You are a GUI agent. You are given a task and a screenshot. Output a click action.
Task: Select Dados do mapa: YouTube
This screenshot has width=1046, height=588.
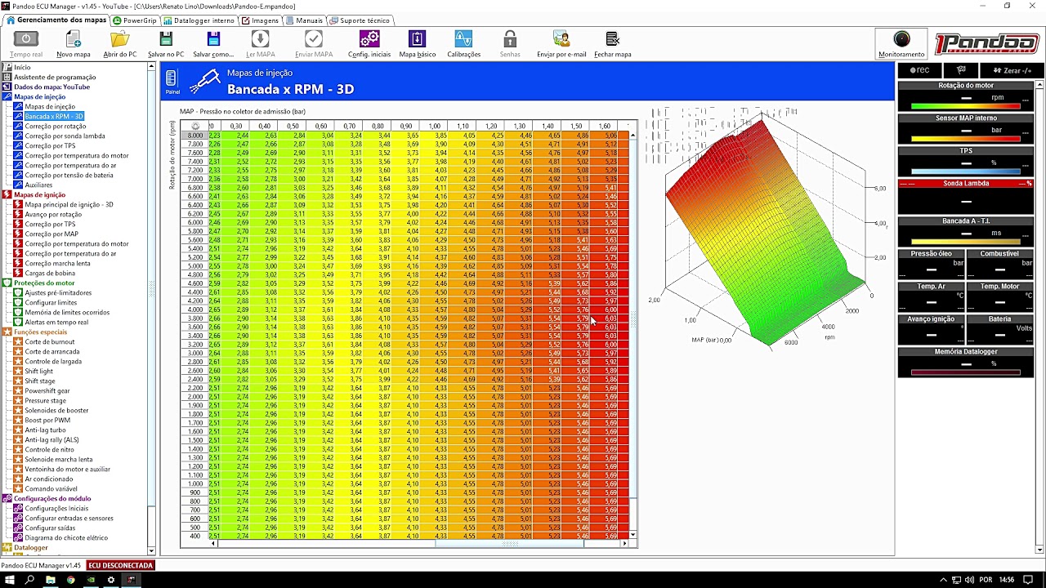51,87
